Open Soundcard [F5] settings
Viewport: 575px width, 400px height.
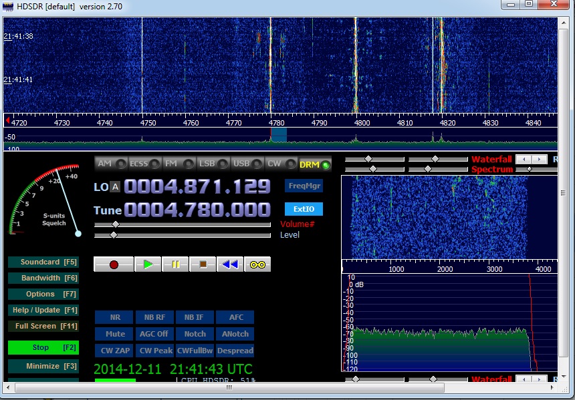coord(43,262)
